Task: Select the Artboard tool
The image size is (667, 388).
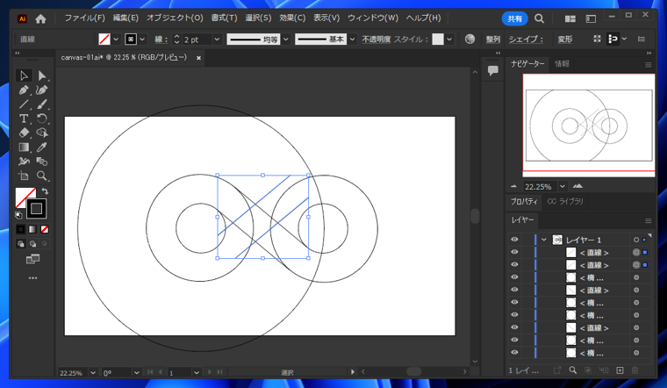Action: (24, 176)
